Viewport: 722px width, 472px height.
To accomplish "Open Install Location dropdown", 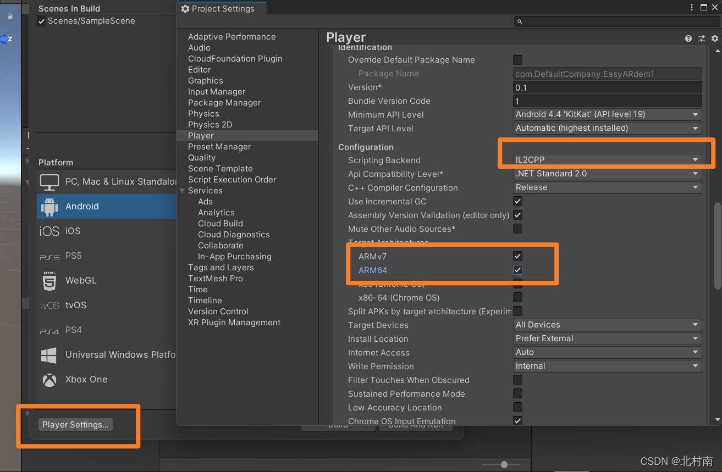I will [607, 338].
